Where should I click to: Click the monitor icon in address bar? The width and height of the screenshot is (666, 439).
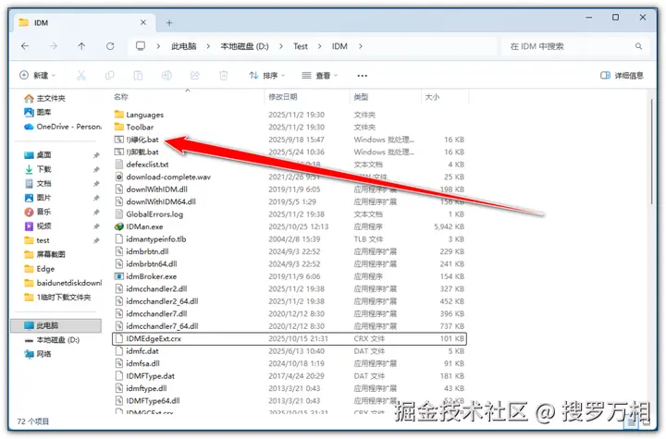tap(141, 46)
